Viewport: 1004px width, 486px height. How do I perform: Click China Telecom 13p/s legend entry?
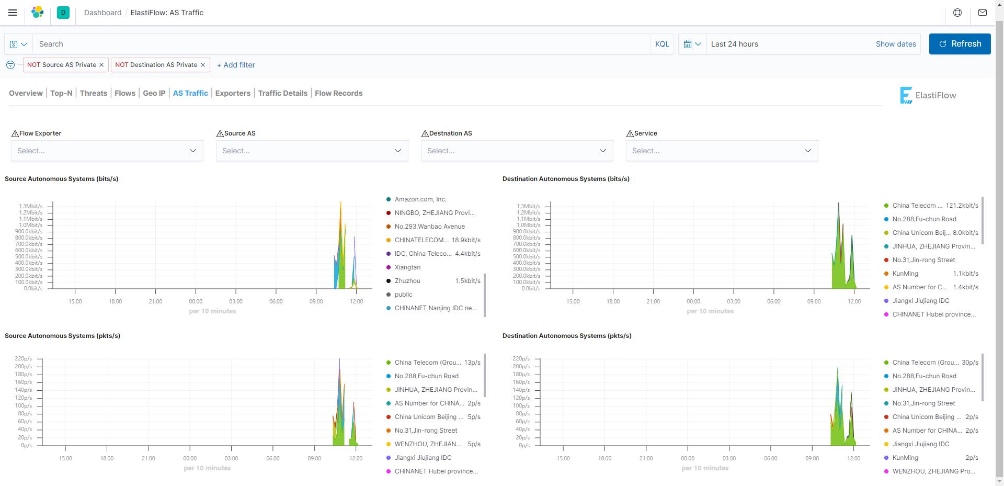point(433,363)
